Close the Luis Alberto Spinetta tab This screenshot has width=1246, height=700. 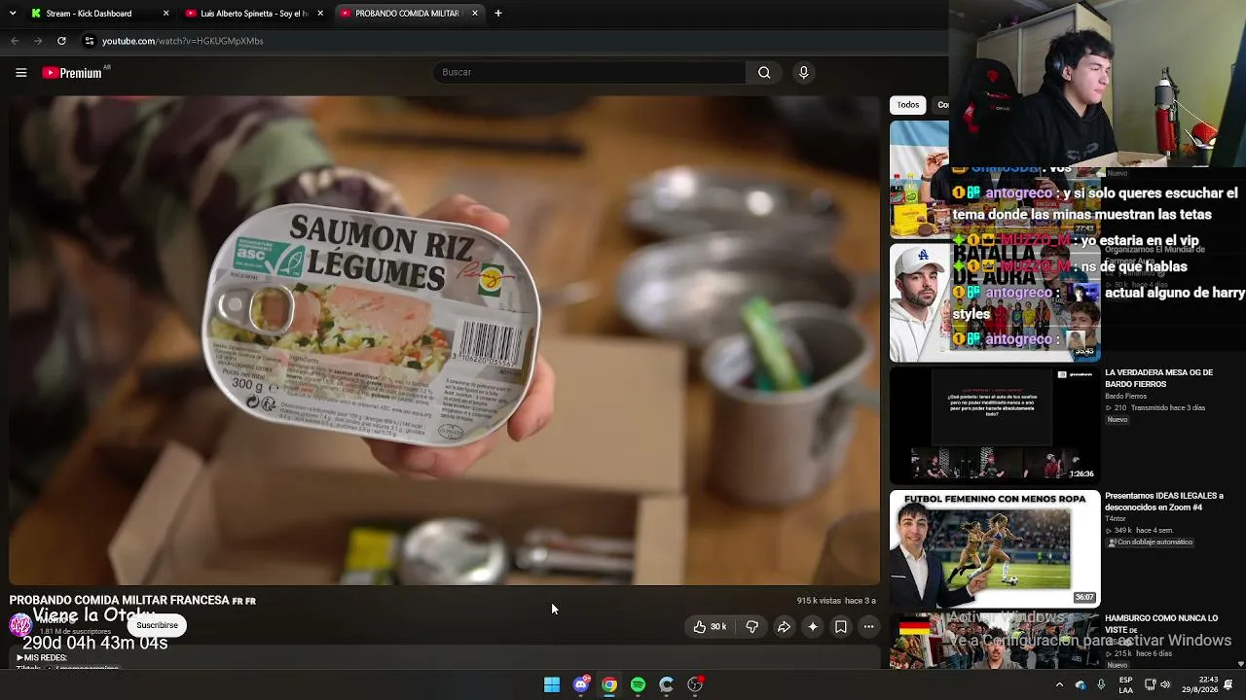coord(320,14)
